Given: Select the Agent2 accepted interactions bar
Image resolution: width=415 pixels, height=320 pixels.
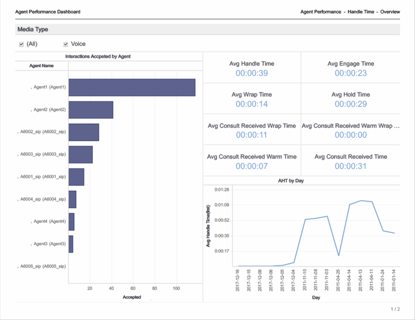Looking at the screenshot, I should [x=91, y=110].
